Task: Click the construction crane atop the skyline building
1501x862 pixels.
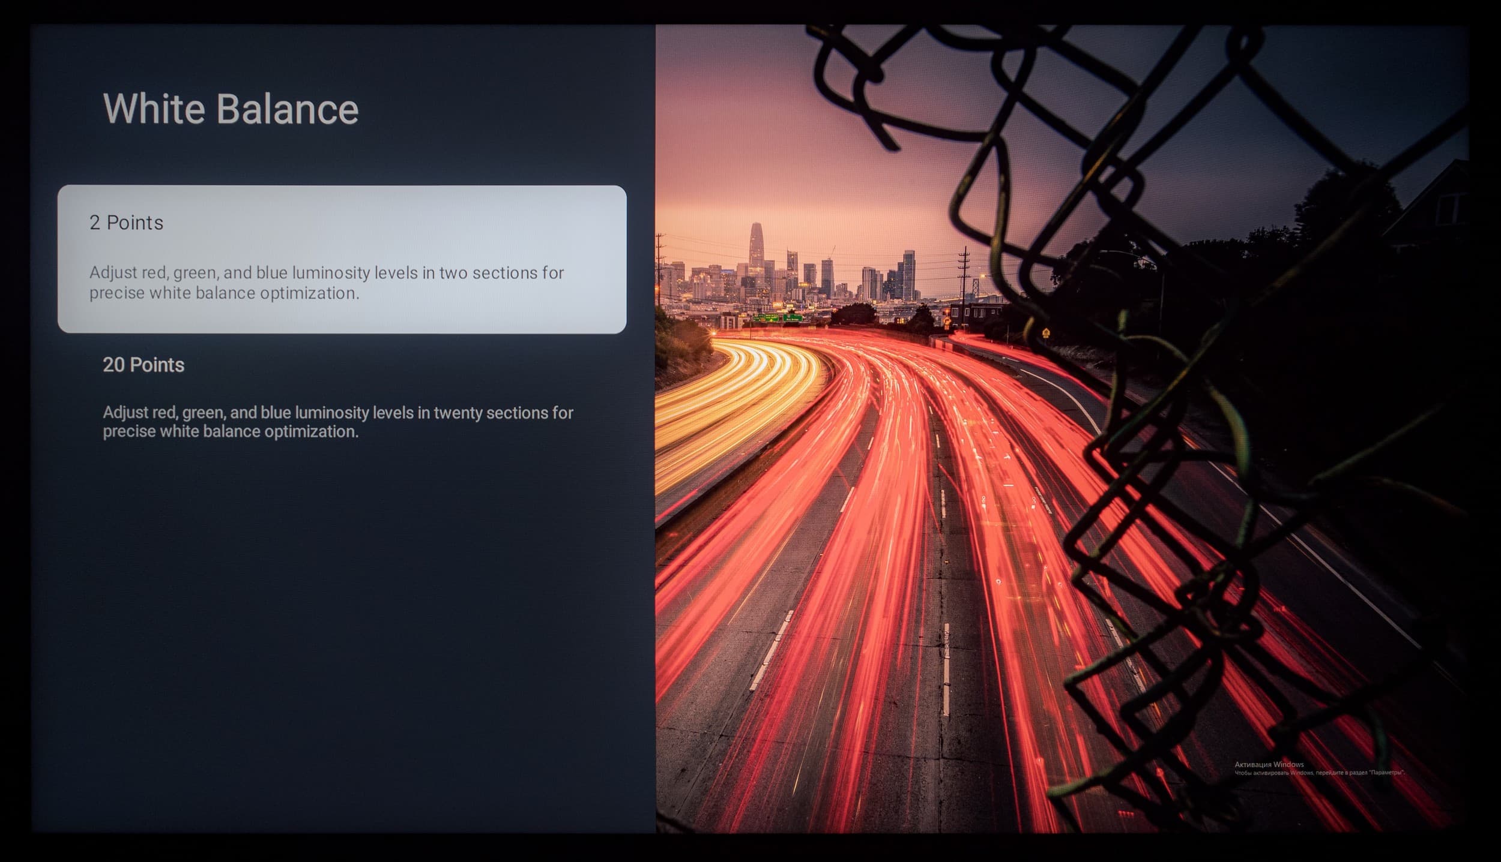Action: point(832,251)
